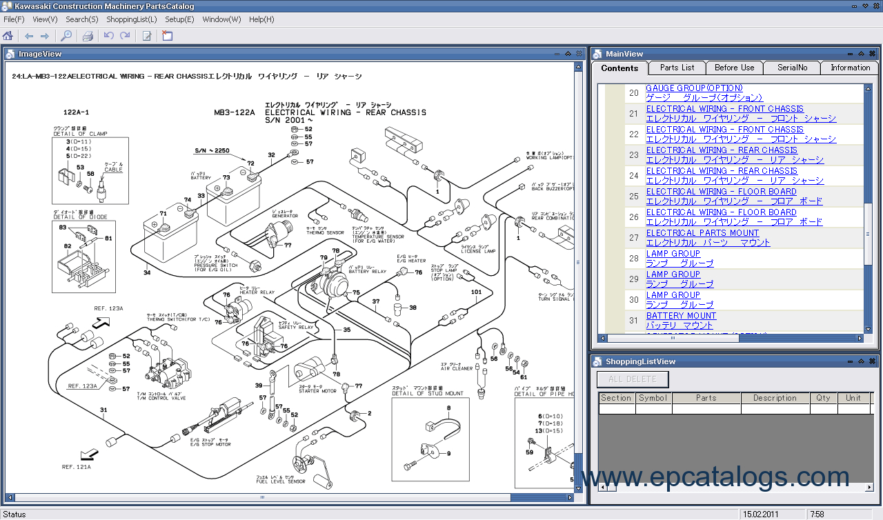Click ImageView vertical scrollbar down arrow
Screen dimensions: 883x520
578,488
